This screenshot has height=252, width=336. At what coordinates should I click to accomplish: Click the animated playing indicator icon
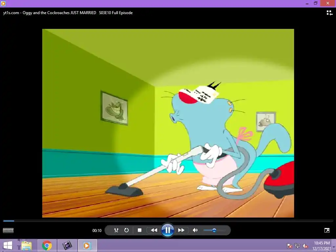click(8, 230)
